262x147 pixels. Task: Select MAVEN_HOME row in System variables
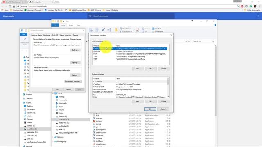click(130, 87)
